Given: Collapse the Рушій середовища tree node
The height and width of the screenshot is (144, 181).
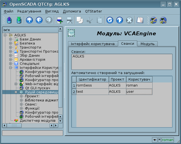Looking at the screenshot, I should pyautogui.click(x=16, y=92).
